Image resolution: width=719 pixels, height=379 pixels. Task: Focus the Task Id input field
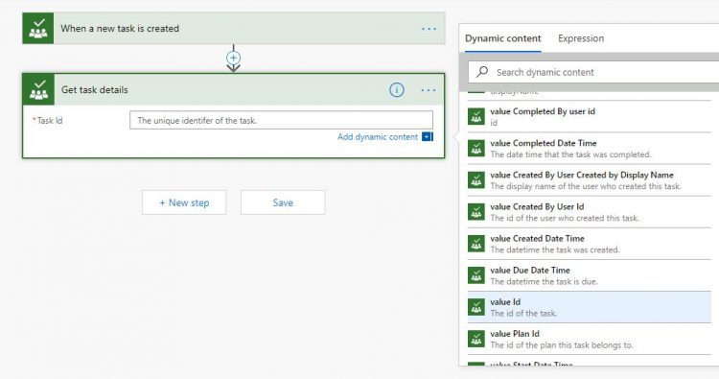281,120
